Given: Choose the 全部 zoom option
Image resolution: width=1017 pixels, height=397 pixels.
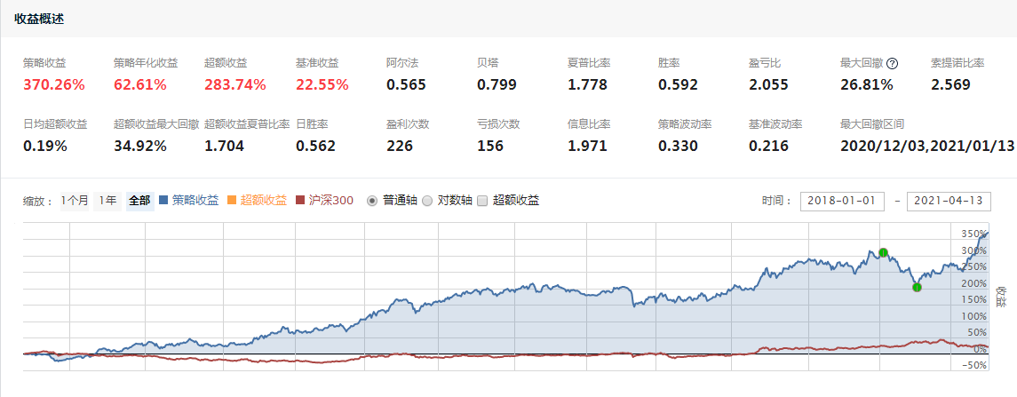Looking at the screenshot, I should click(139, 201).
